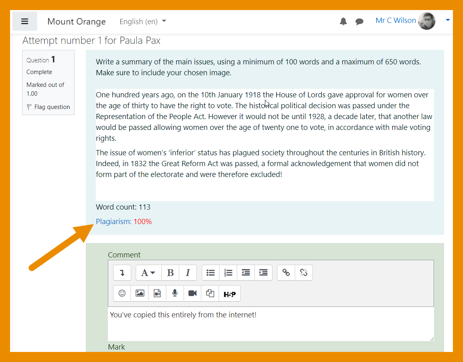This screenshot has width=463, height=362.
Task: Enable the bulleted list formatting
Action: click(210, 273)
